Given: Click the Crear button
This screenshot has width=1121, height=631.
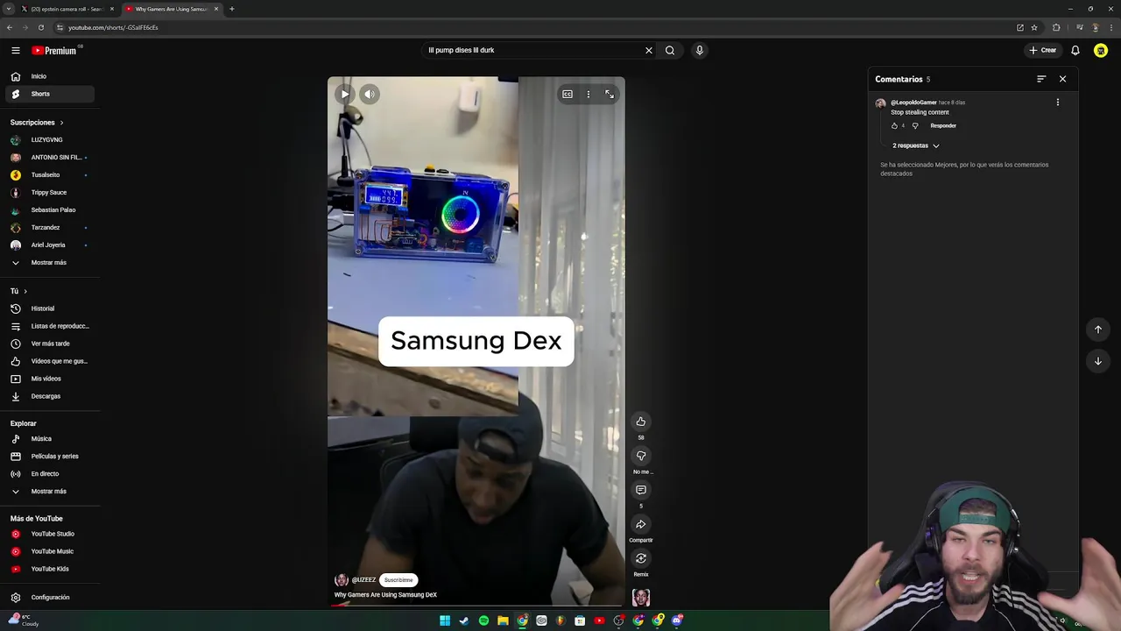Looking at the screenshot, I should pos(1043,50).
